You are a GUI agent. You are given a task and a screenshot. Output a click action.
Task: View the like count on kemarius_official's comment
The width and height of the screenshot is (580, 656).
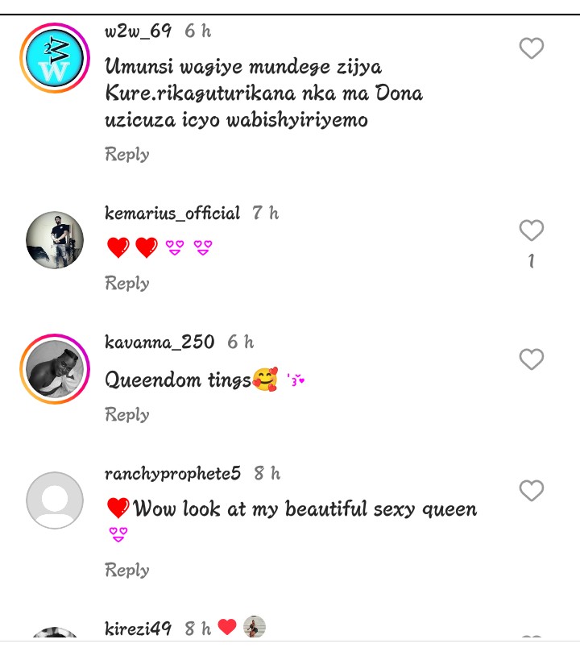(x=532, y=261)
